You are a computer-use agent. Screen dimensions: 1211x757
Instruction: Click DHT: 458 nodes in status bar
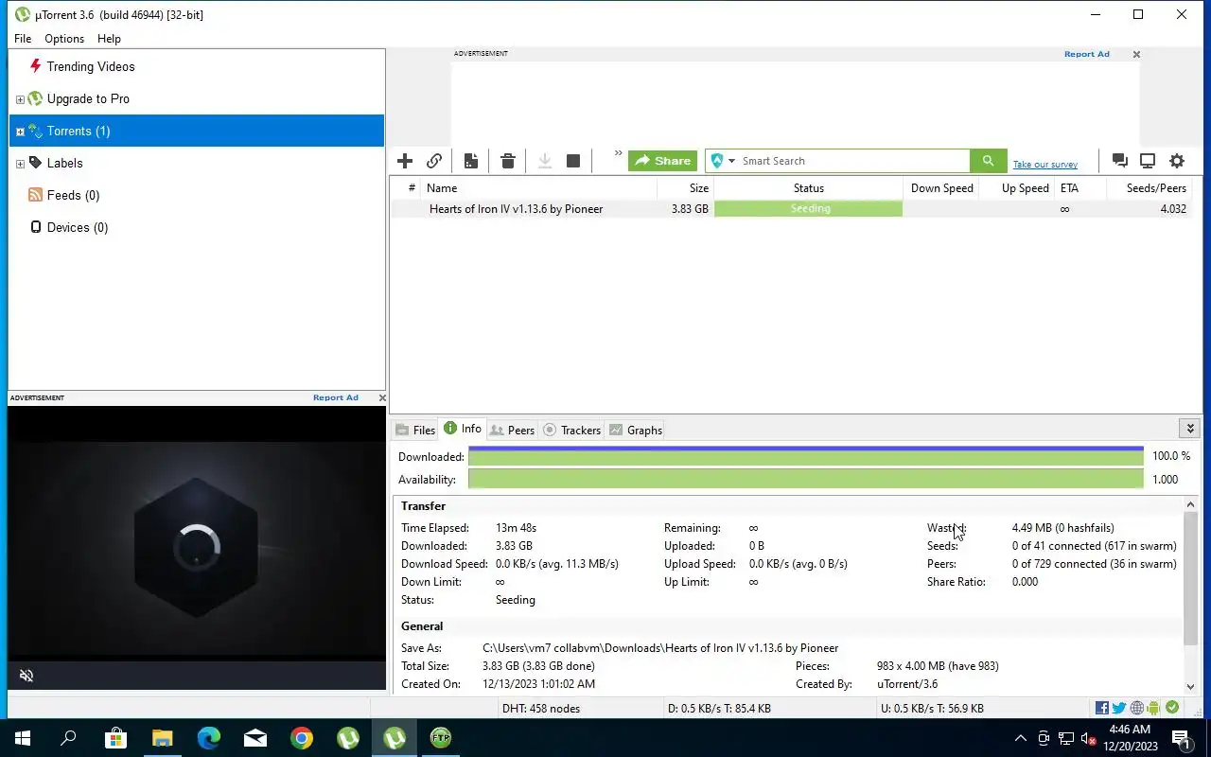pos(541,708)
